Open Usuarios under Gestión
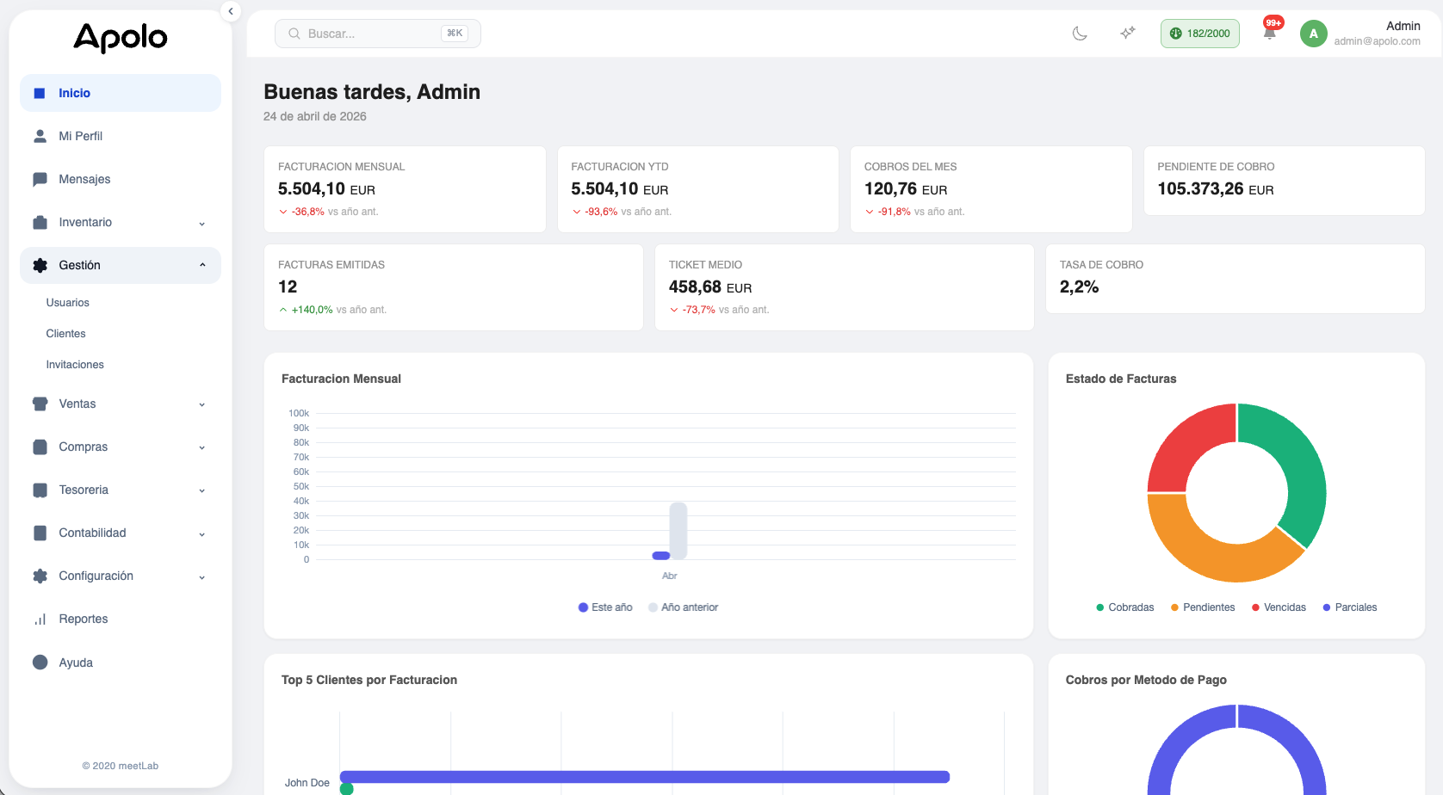 [x=67, y=303]
